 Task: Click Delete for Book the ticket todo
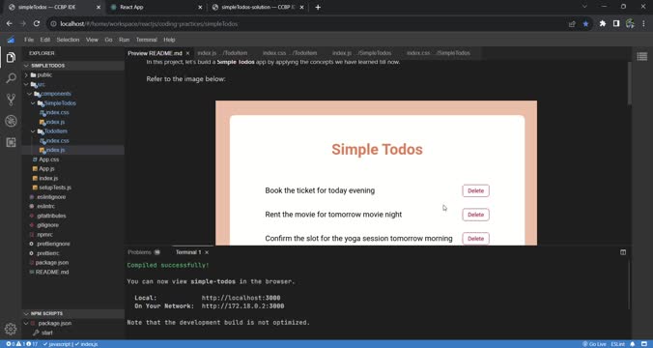point(475,190)
